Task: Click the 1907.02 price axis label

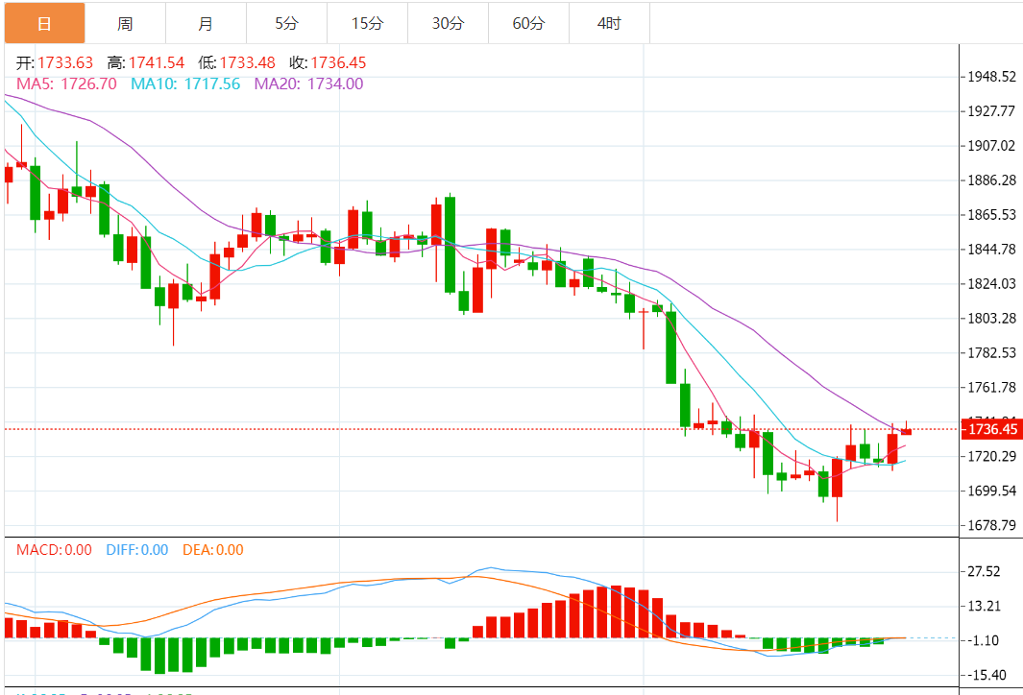Action: click(991, 146)
